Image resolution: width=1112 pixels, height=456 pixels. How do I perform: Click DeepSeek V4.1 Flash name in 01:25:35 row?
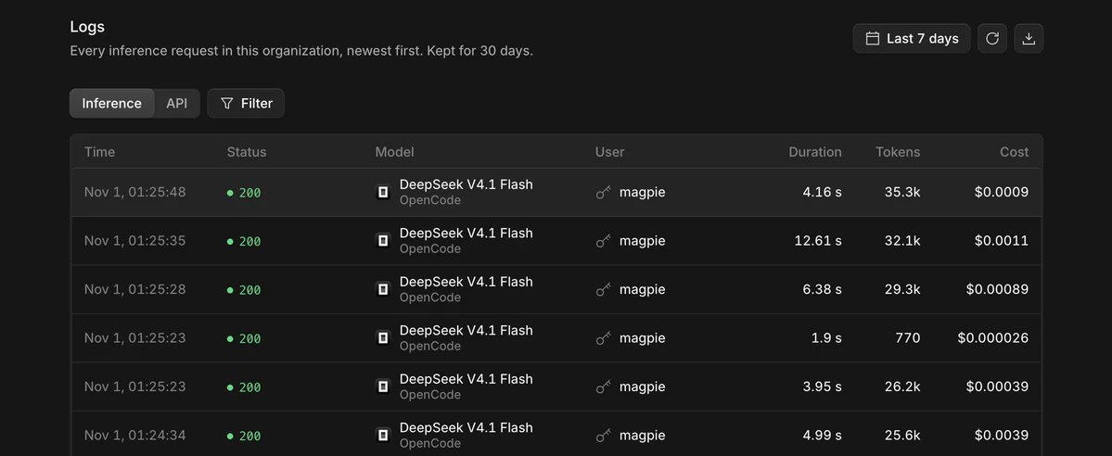(x=466, y=234)
